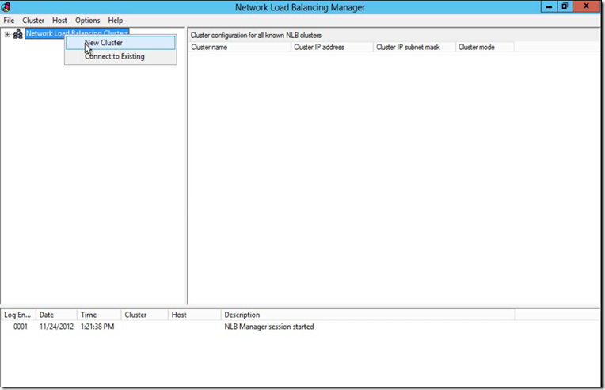
Task: Click the log pane Host column header
Action: click(195, 315)
